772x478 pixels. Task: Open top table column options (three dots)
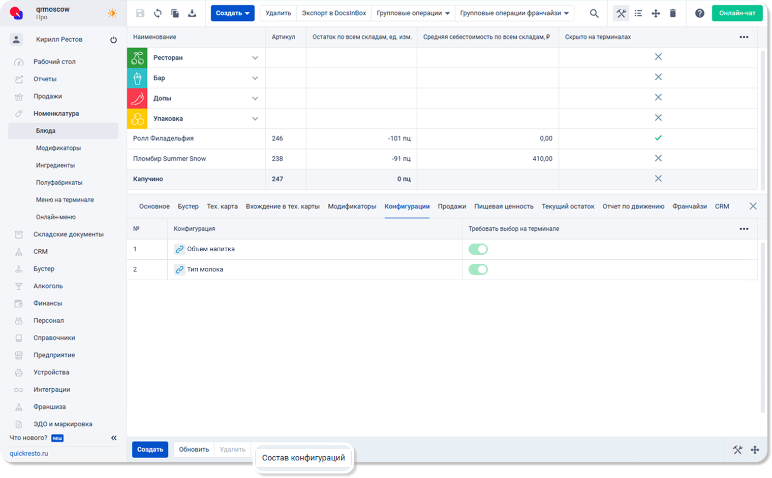[744, 37]
